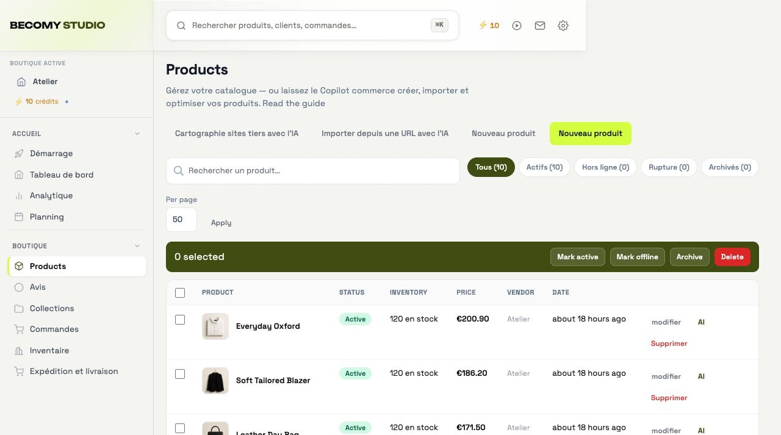Collapse the BOUTIQUE section chevron
Viewport: 781px width, 435px height.
point(137,246)
